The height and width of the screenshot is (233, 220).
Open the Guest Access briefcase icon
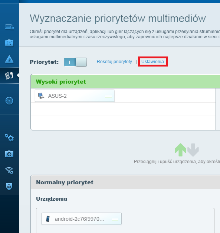pyautogui.click(x=9, y=43)
